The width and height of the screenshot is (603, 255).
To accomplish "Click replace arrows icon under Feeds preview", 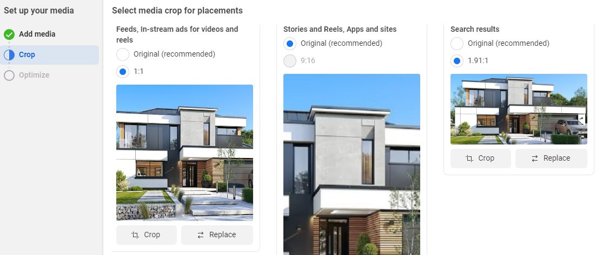I will pos(200,235).
